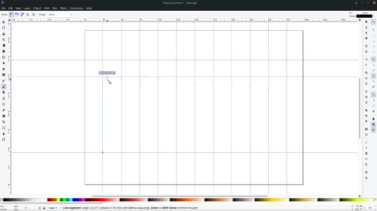Select the Connector tool
The width and height of the screenshot is (377, 211).
click(x=4, y=139)
